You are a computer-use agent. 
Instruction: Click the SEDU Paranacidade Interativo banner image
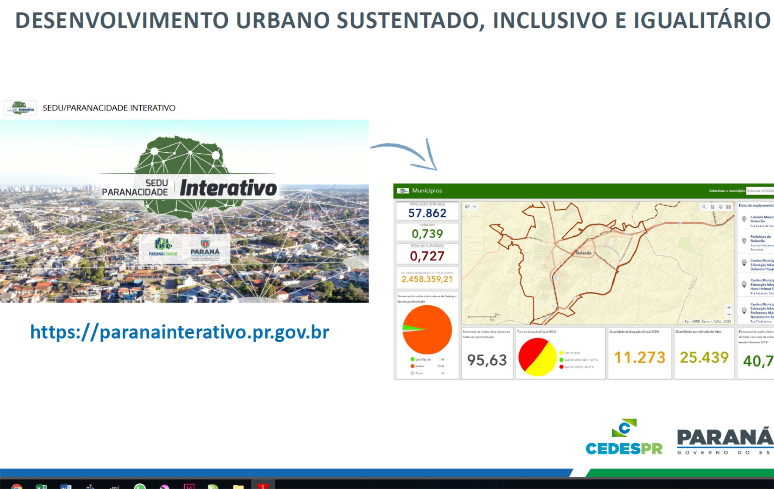184,211
